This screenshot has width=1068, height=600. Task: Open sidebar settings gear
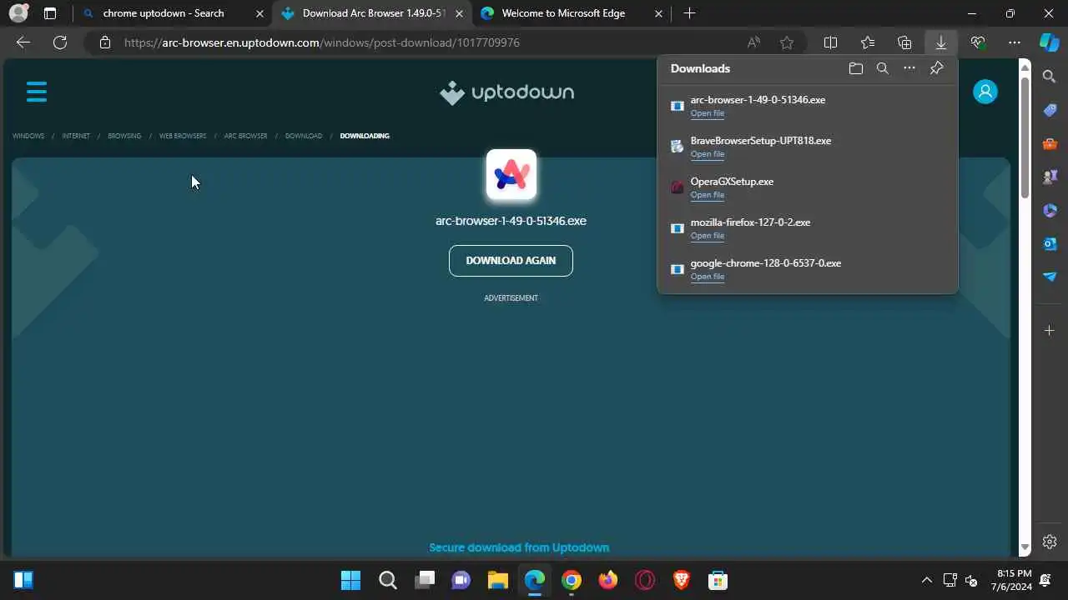point(1050,542)
